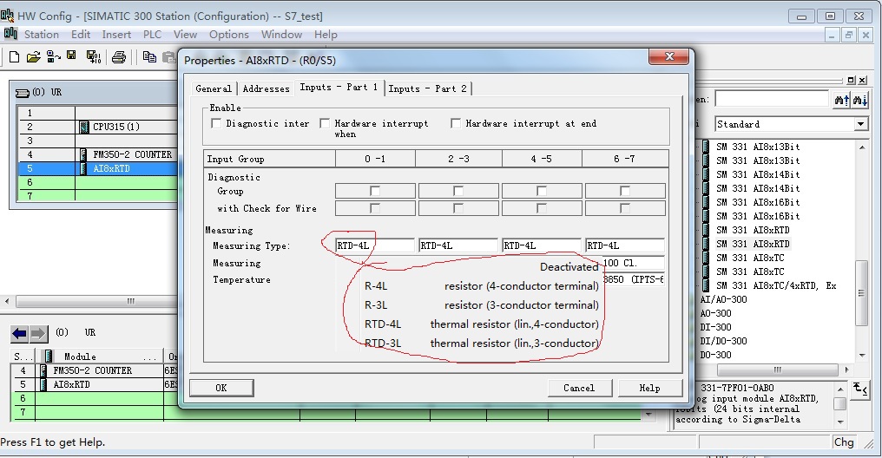Click the catalog icon beside the module description
The image size is (882, 458).
[x=860, y=389]
